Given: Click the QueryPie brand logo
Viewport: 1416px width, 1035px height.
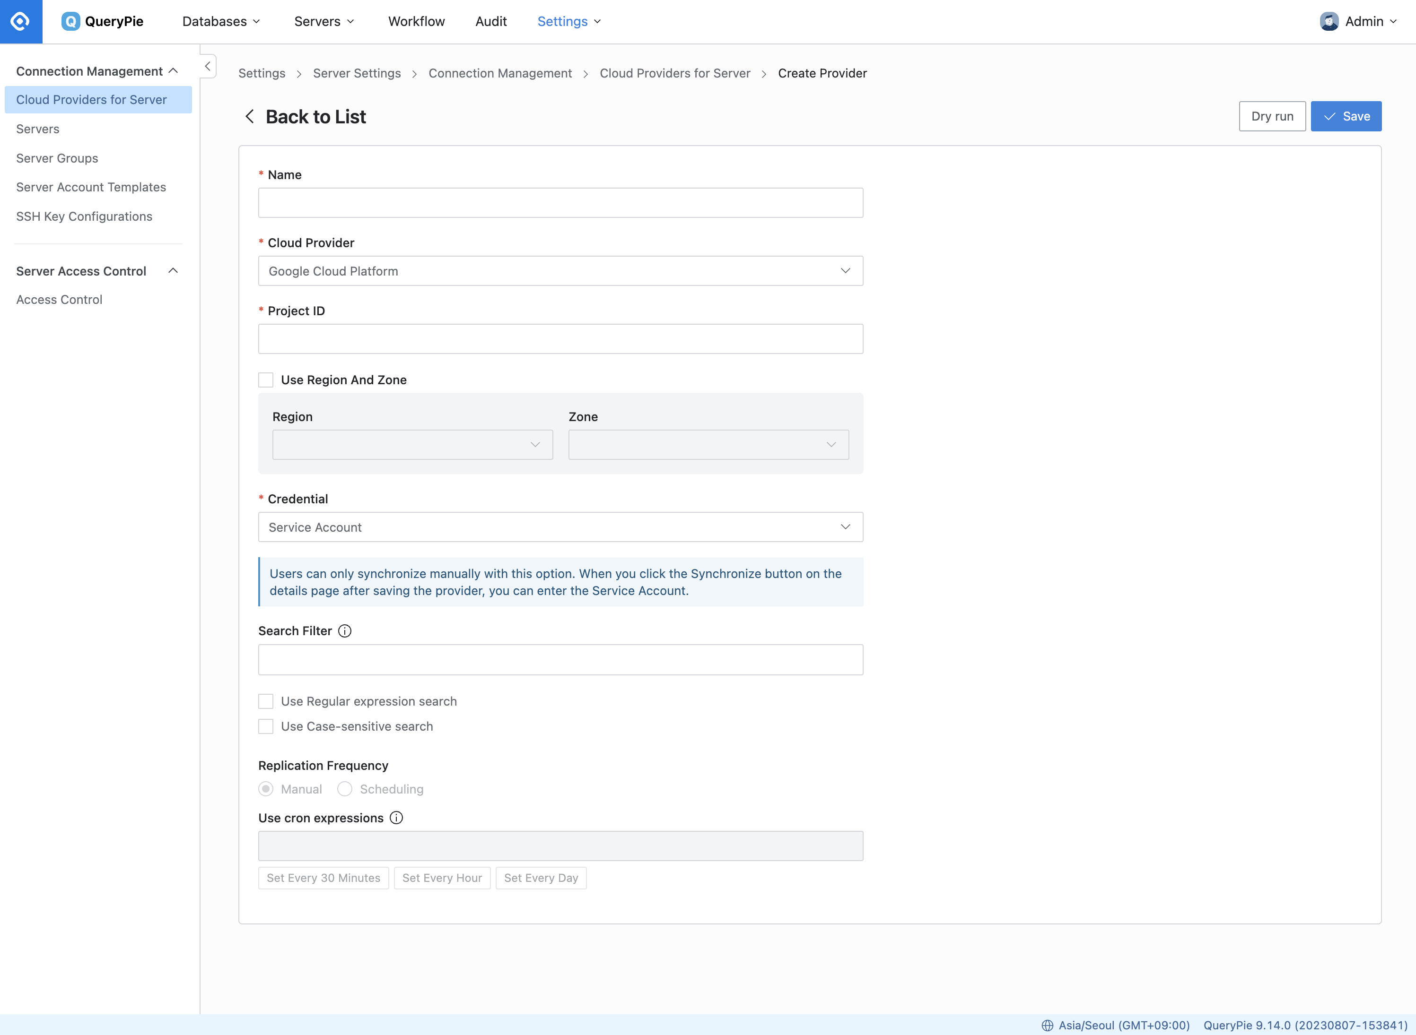Looking at the screenshot, I should tap(103, 21).
